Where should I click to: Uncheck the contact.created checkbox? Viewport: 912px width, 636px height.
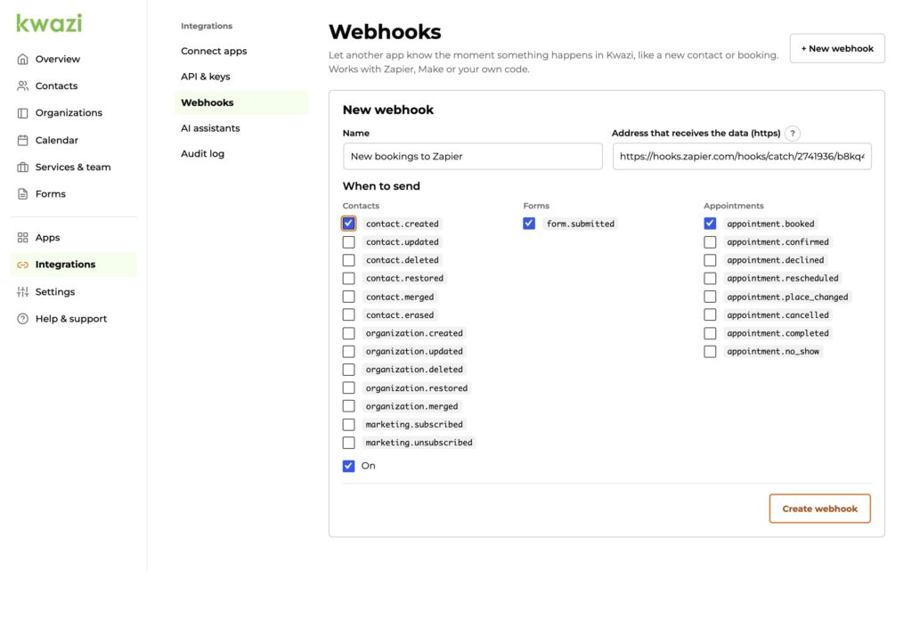click(x=348, y=224)
